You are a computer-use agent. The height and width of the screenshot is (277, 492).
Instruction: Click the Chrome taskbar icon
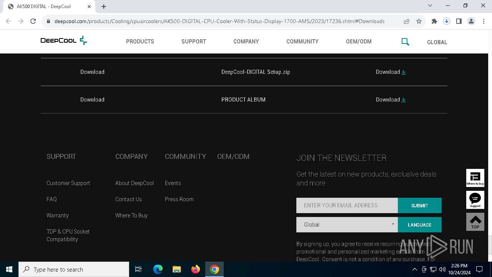point(214,269)
